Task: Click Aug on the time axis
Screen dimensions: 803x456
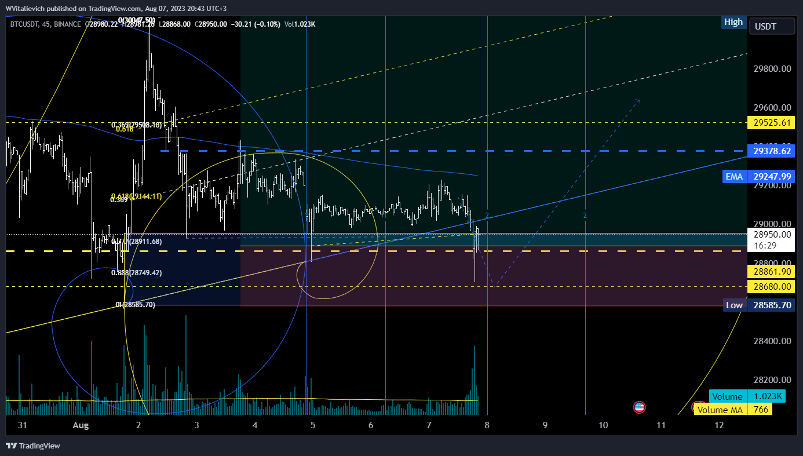Action: (x=81, y=425)
